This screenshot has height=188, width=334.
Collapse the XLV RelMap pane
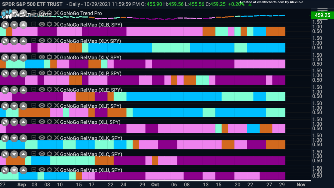[34, 57]
